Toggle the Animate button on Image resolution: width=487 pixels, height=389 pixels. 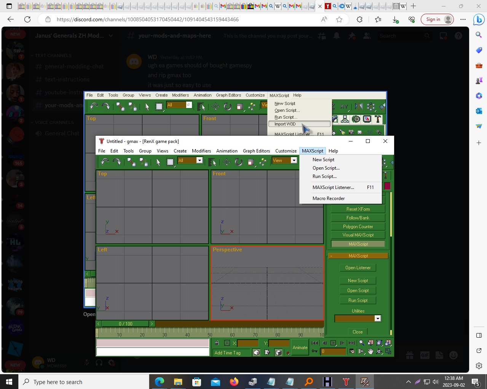click(300, 348)
